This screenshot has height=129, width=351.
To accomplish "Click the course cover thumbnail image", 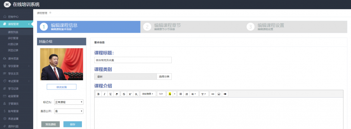I will [x=62, y=64].
